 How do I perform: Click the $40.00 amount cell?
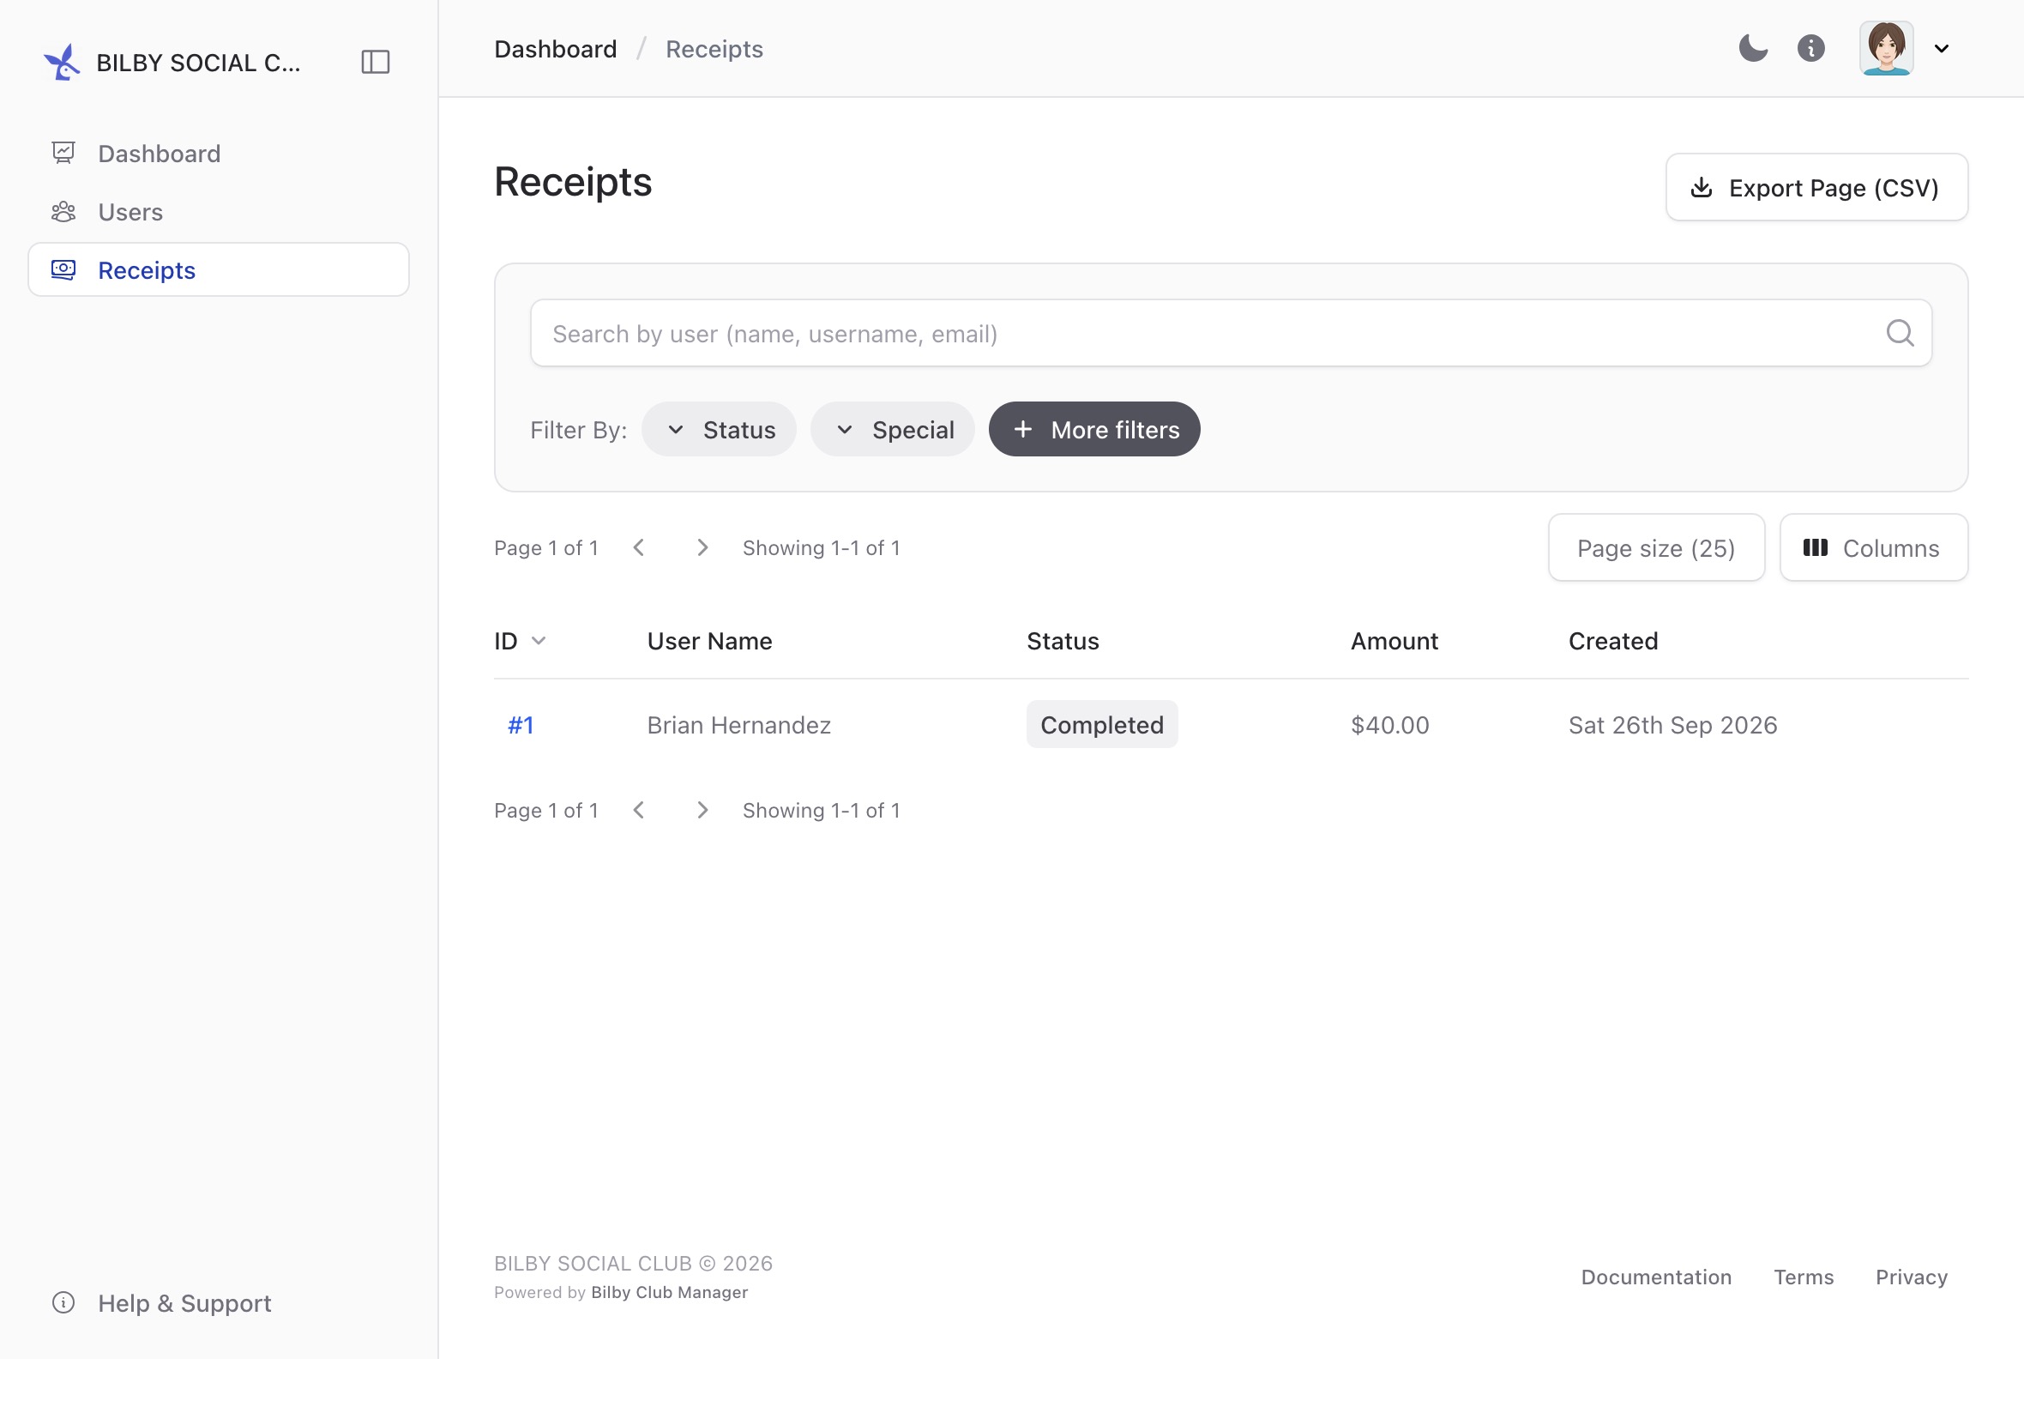point(1389,725)
